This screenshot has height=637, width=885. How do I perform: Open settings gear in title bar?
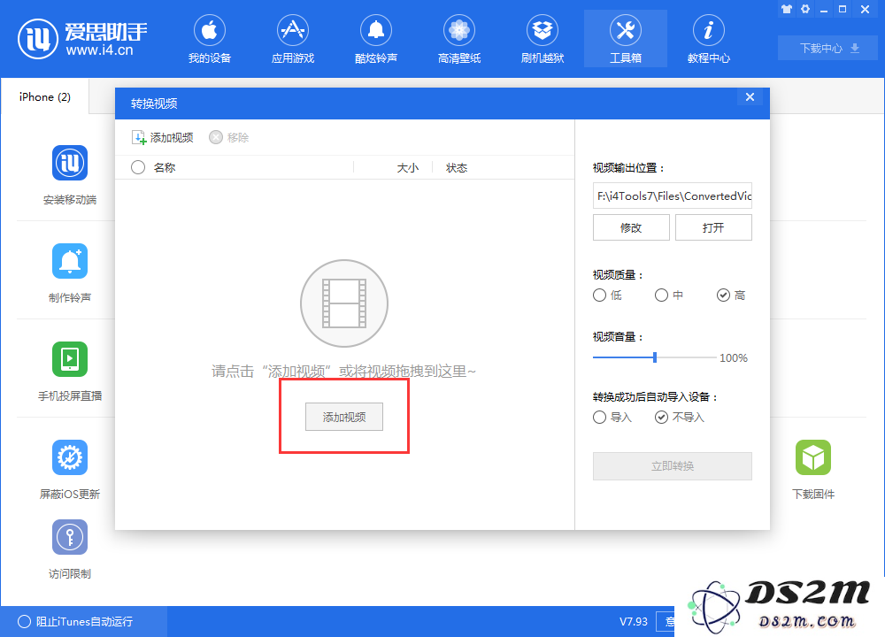805,9
